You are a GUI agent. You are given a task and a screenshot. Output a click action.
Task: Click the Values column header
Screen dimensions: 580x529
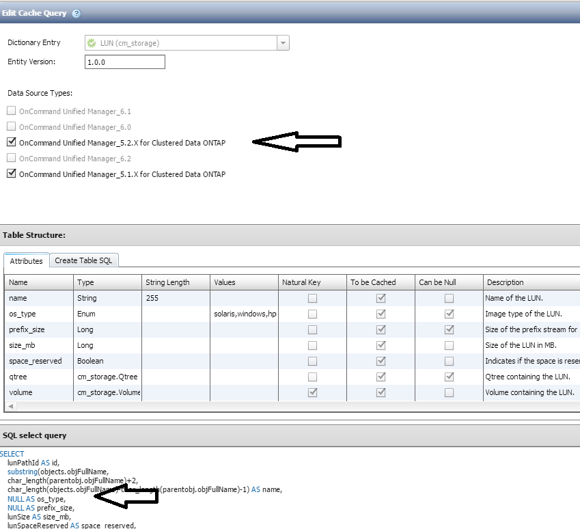coord(244,282)
